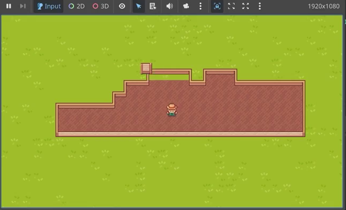Advance one frame with the next-frame button
The image size is (346, 210).
tap(23, 6)
